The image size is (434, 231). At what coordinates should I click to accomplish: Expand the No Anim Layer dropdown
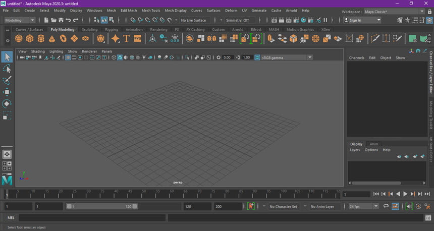click(305, 206)
